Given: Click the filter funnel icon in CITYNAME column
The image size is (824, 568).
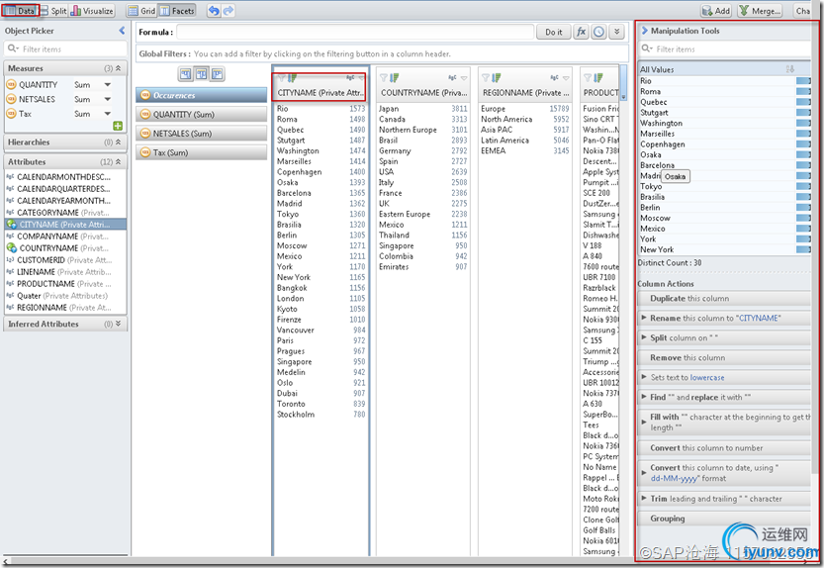Looking at the screenshot, I should (282, 77).
